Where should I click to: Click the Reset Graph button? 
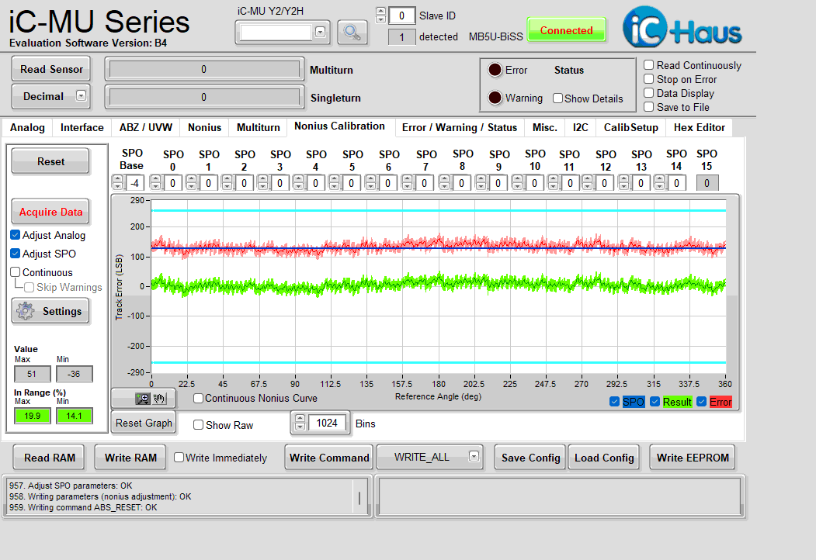(x=144, y=423)
